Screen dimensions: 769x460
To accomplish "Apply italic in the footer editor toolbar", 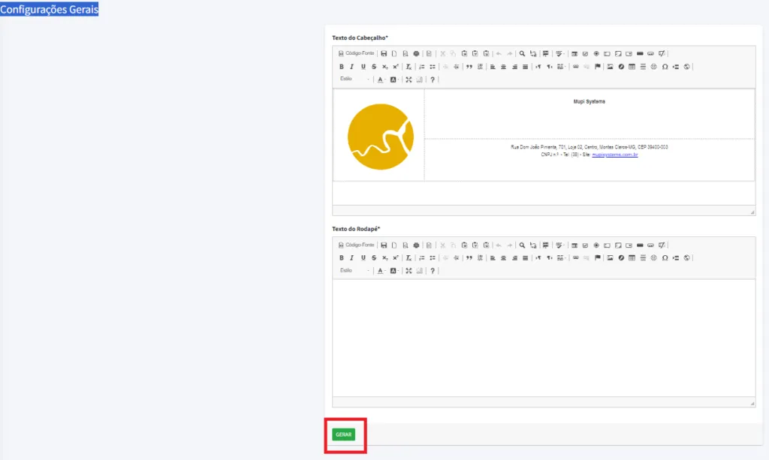I will pos(351,258).
